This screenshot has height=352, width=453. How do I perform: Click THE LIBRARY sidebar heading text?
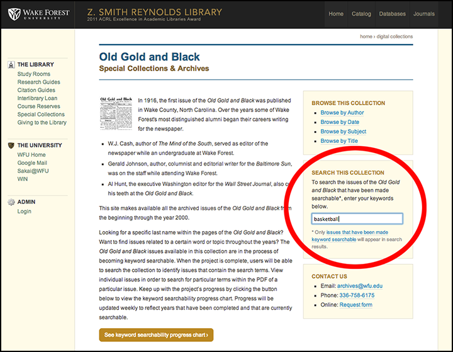35,64
